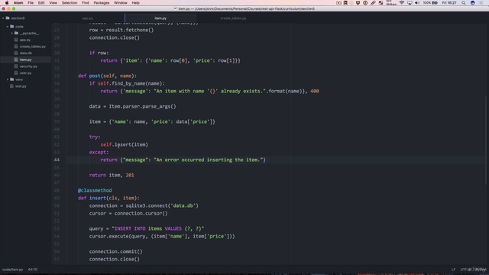Viewport: 489px width, 275px height.
Task: Click the Wi-Fi status icon
Action: (402, 3)
